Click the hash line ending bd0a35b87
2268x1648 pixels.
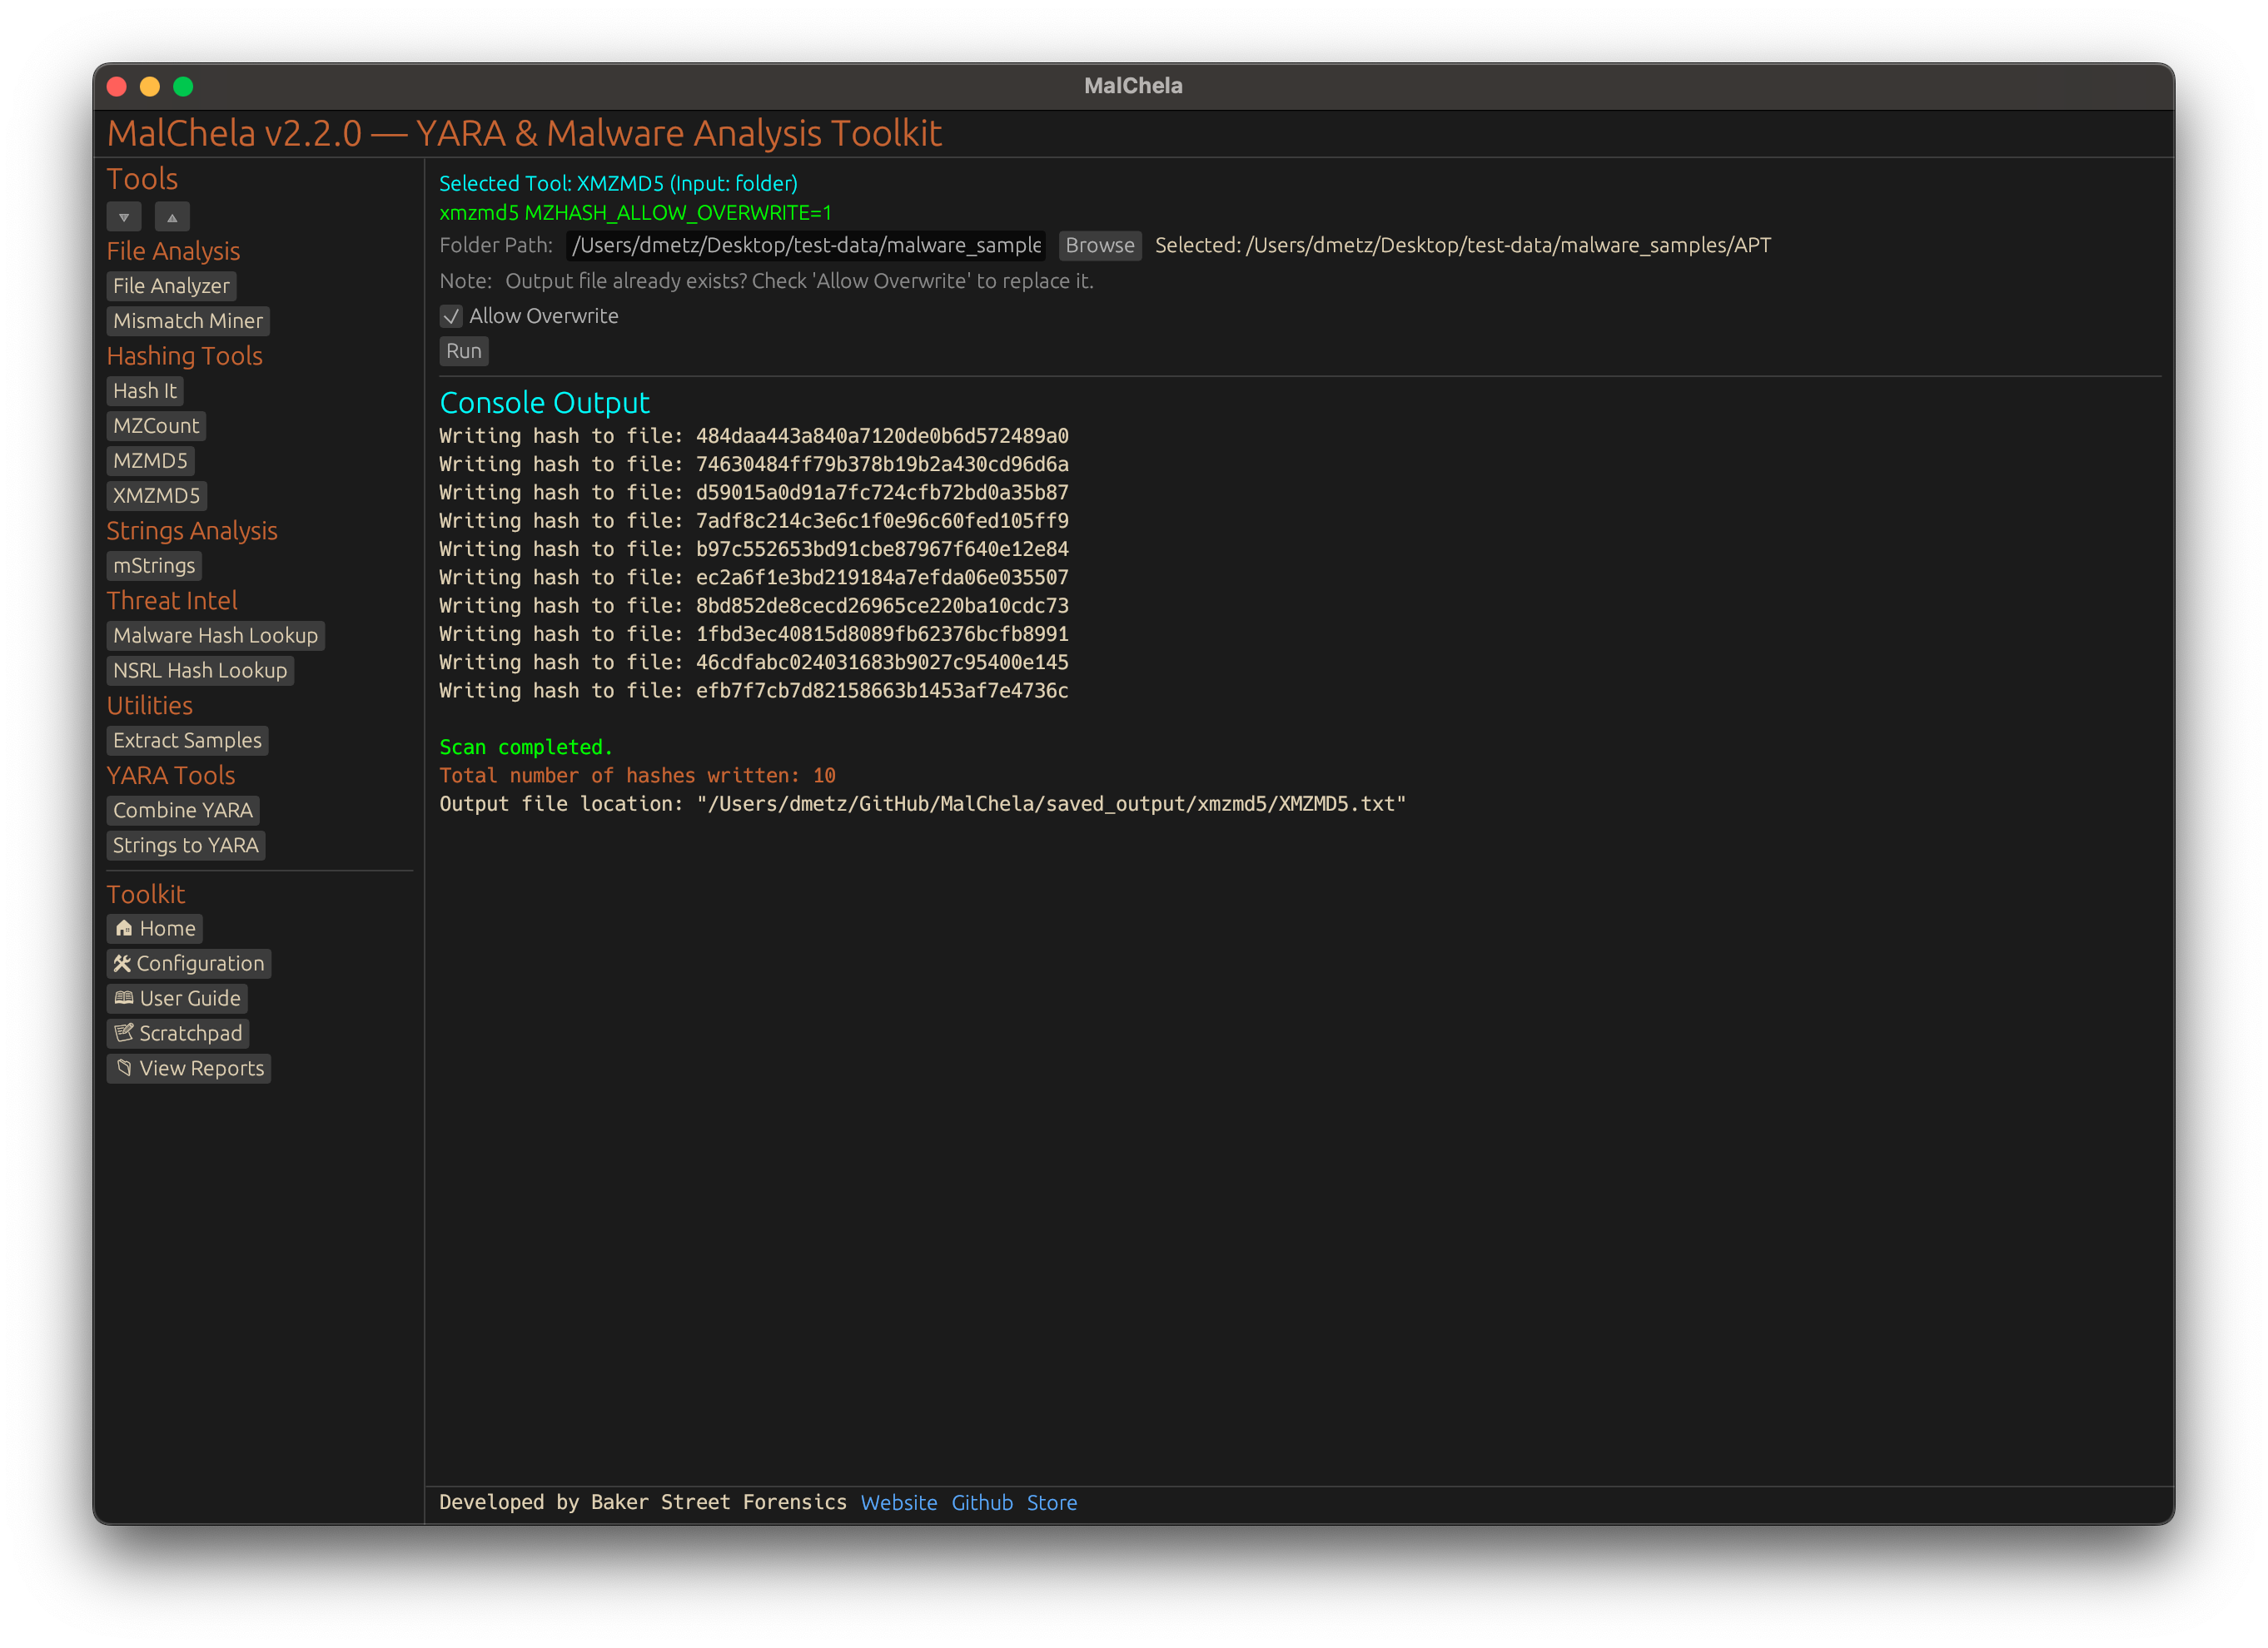(x=754, y=493)
